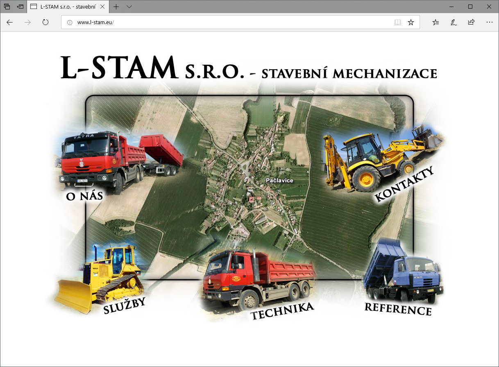Show the tabs you've set aside icon
Image resolution: width=499 pixels, height=367 pixels.
(x=7, y=7)
